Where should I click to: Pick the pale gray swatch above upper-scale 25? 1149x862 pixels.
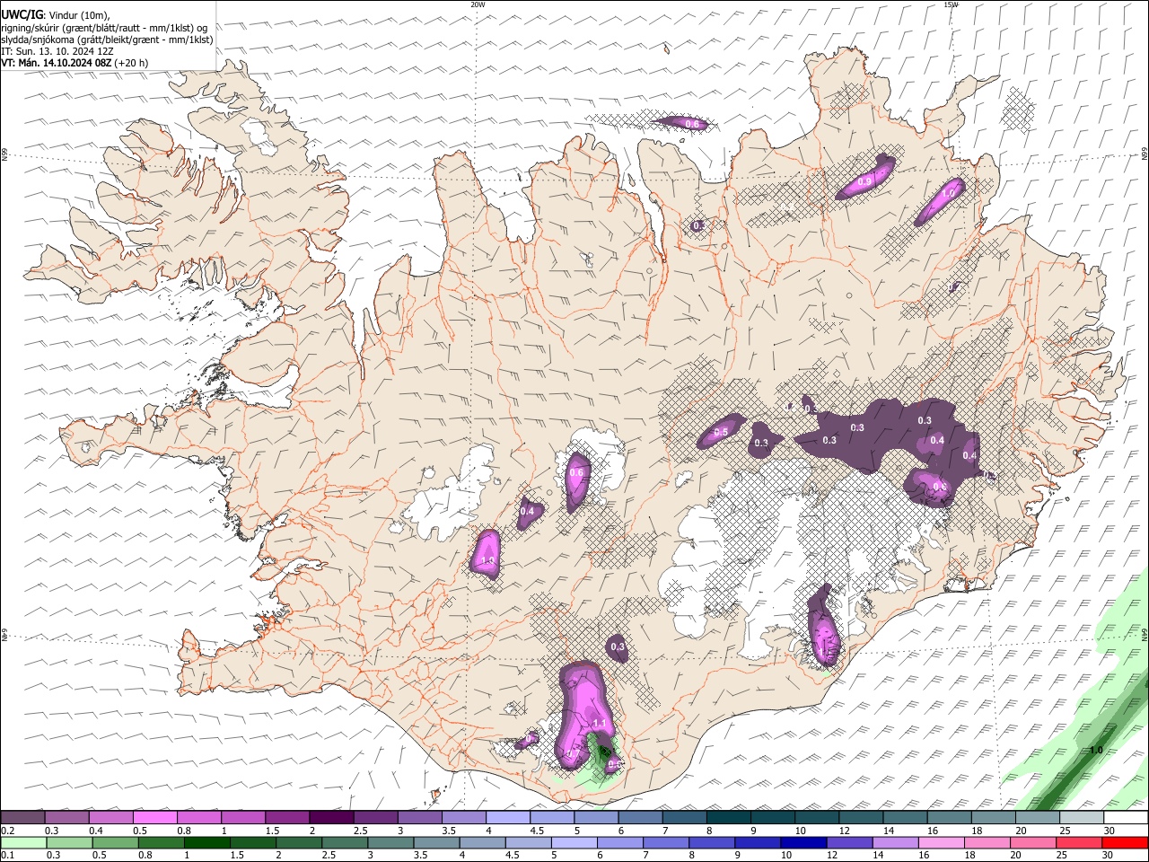(1083, 818)
